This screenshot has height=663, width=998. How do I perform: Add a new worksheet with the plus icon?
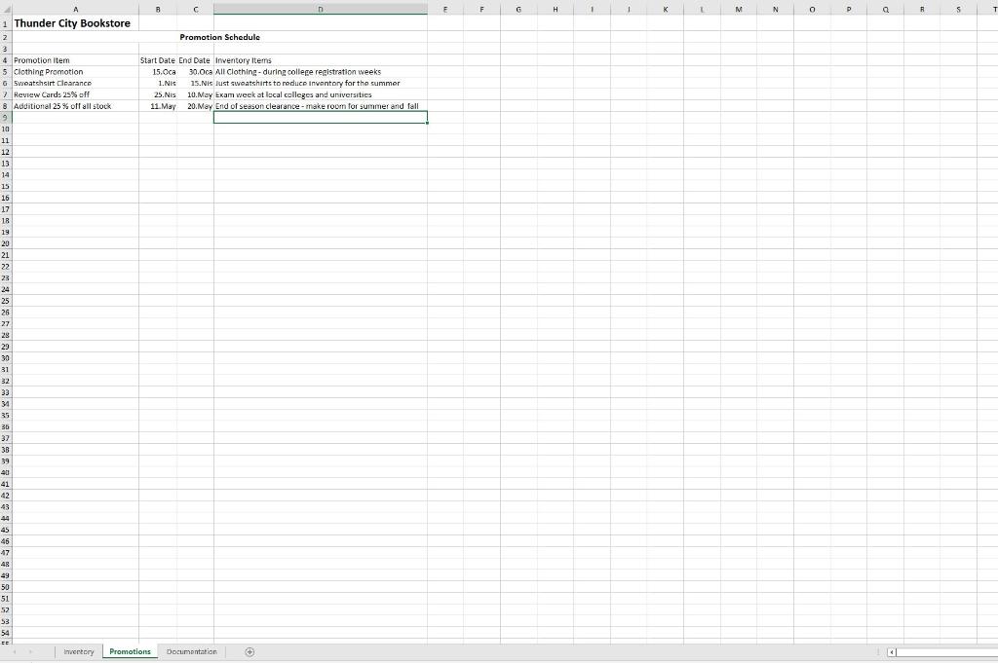(x=249, y=651)
